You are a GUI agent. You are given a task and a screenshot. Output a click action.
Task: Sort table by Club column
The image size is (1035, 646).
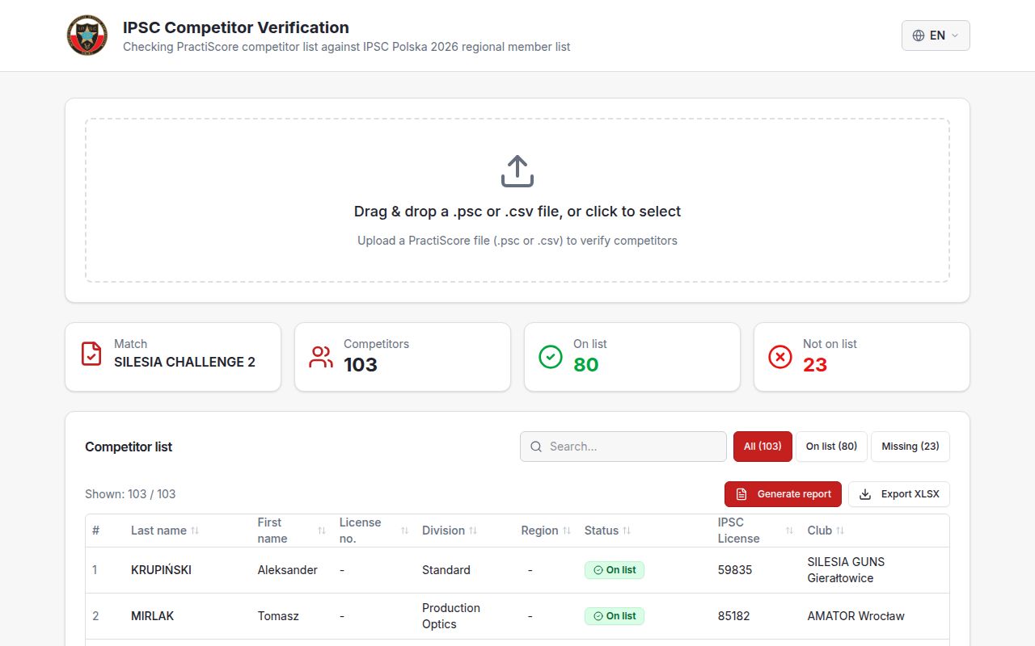(826, 531)
